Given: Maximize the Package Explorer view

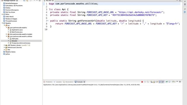Looking at the screenshot, I should (x=40, y=1).
